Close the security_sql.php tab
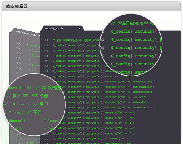The height and width of the screenshot is (144, 183). pos(80,29)
